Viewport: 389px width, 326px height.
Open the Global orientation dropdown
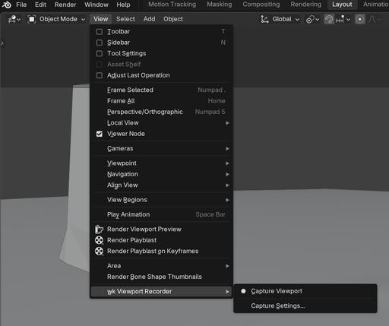(280, 19)
